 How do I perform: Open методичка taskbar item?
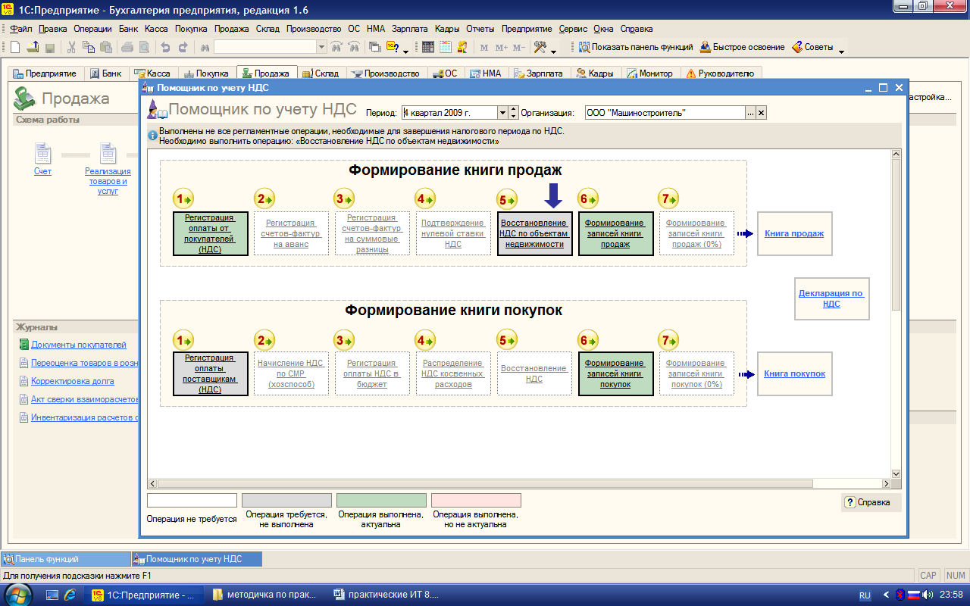tap(266, 595)
